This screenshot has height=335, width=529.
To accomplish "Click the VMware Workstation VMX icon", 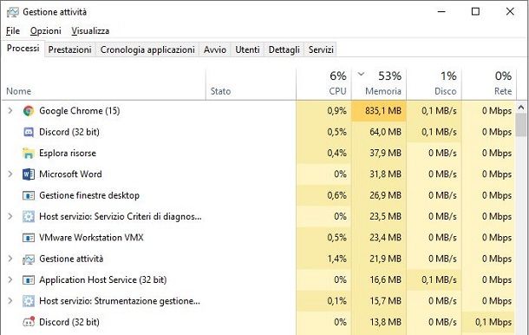I will pyautogui.click(x=29, y=238).
